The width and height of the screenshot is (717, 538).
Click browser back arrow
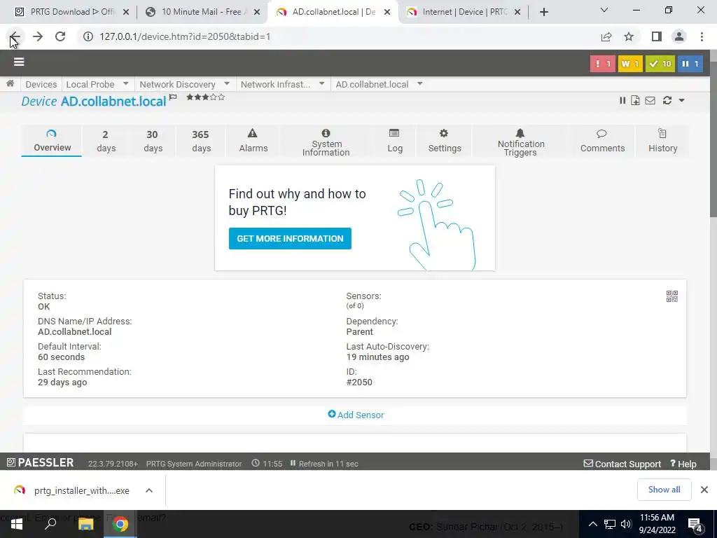15,36
